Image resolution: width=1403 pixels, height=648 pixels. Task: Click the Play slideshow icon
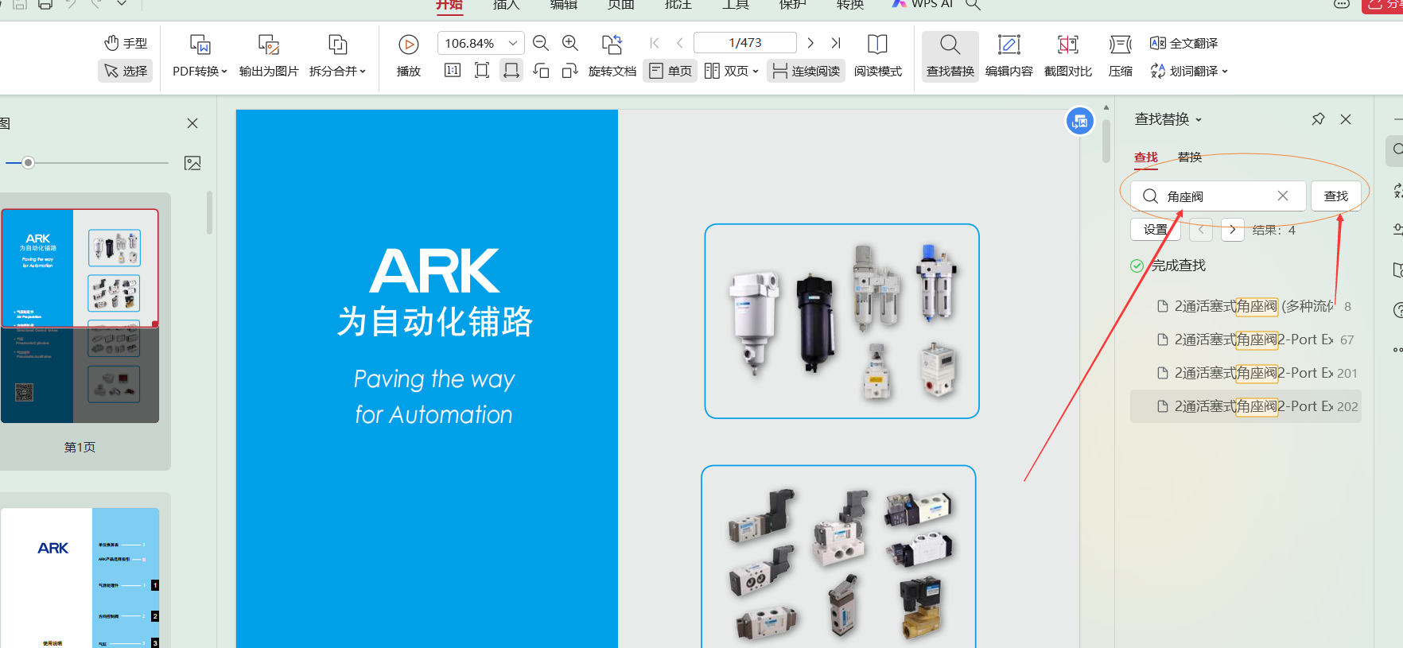[408, 45]
